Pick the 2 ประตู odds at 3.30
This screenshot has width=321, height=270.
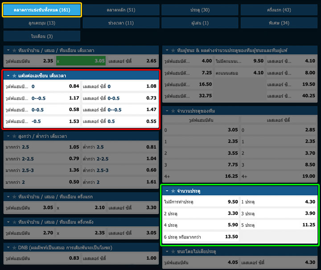coord(201,213)
